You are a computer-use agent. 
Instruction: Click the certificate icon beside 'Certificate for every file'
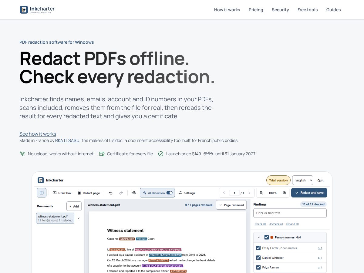[x=102, y=154]
